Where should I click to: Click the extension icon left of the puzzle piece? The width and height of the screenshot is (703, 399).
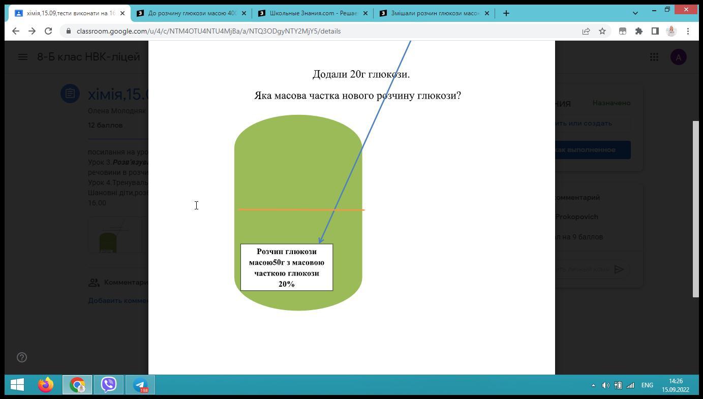click(622, 31)
